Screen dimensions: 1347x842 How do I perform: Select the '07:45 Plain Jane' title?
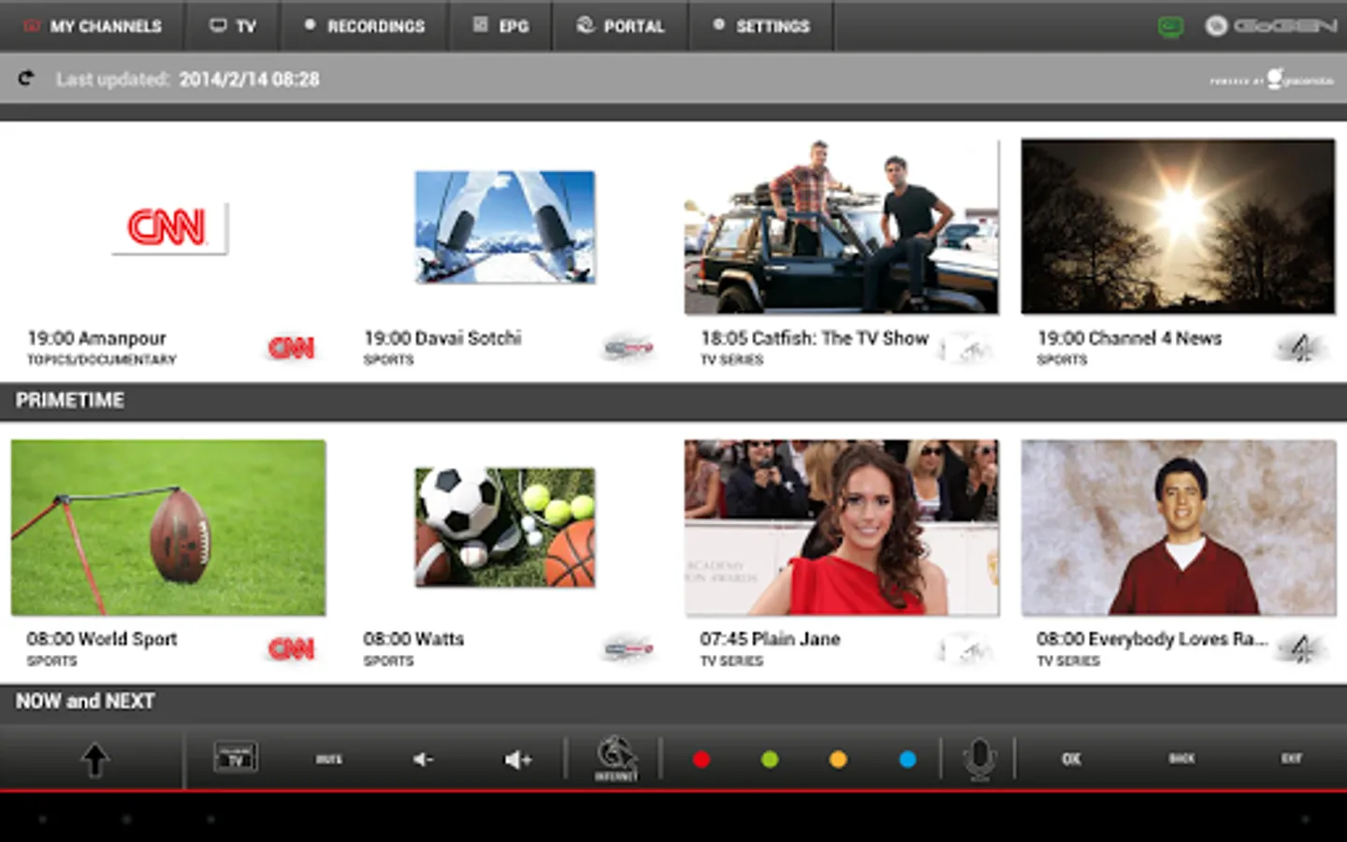(770, 639)
